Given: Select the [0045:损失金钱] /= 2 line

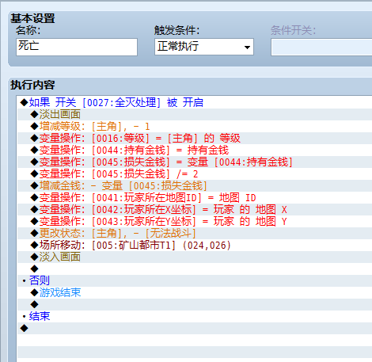Looking at the screenshot, I should coord(195,173).
